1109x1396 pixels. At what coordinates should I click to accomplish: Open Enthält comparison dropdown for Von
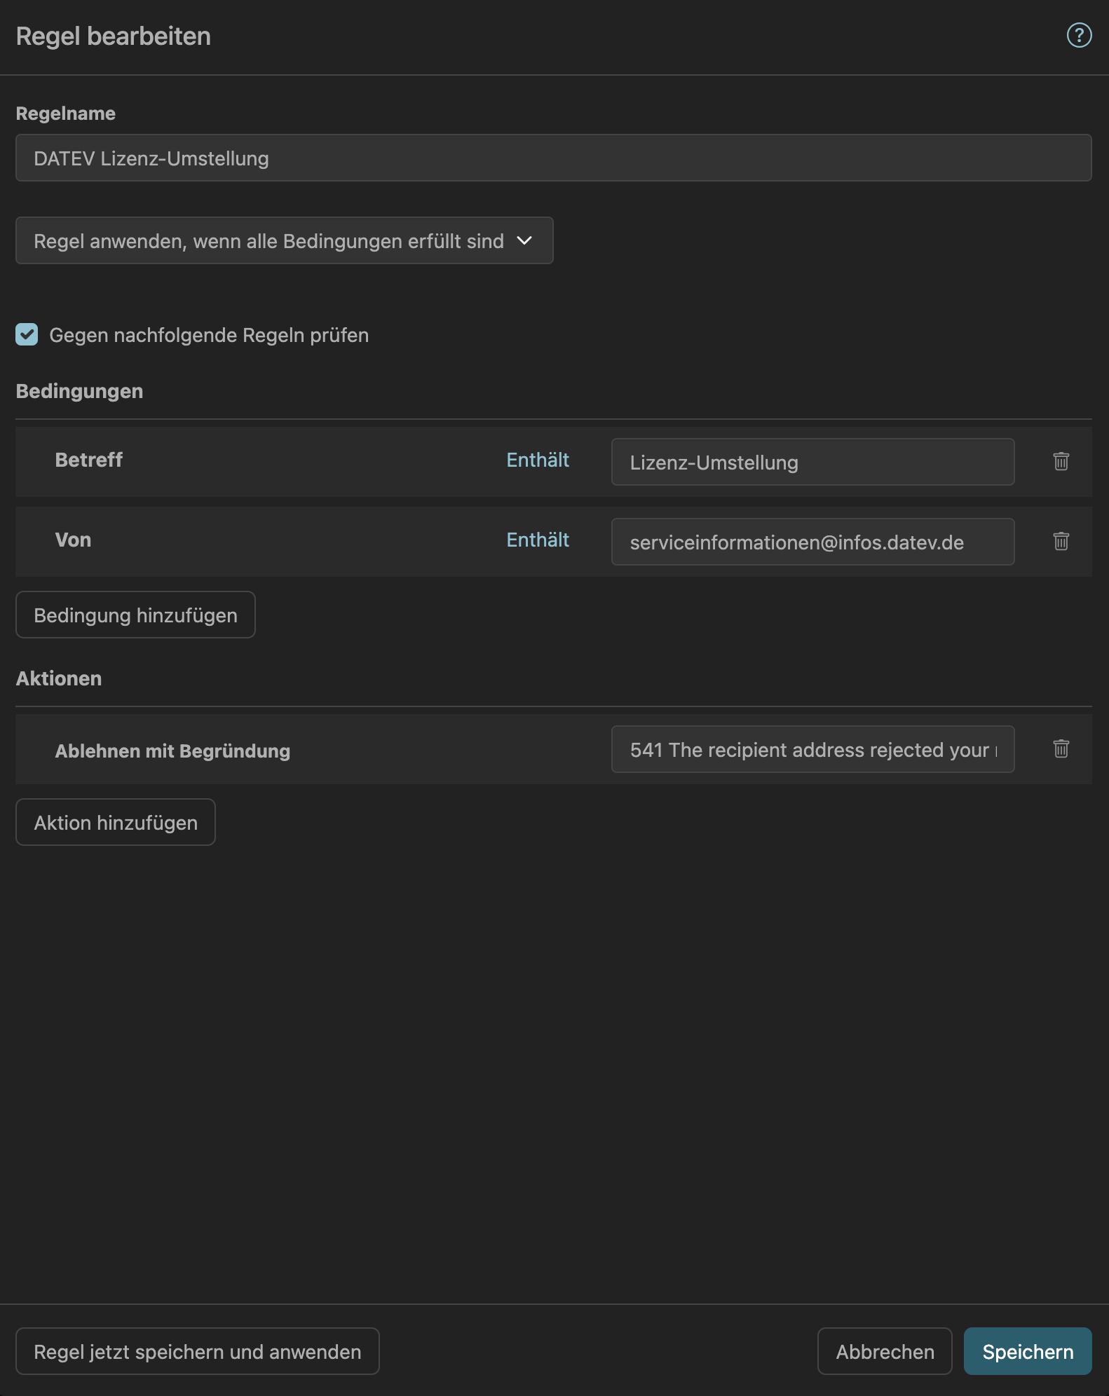(537, 540)
